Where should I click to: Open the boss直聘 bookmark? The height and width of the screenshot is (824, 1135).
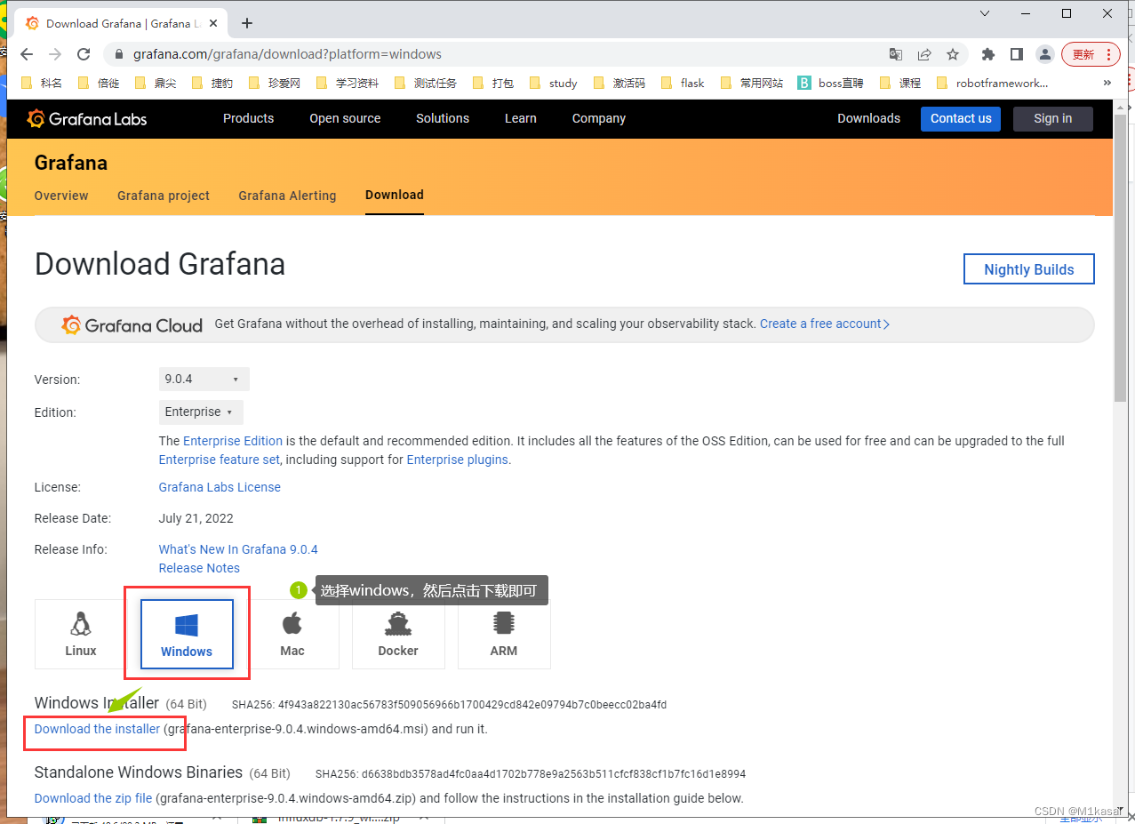coord(830,83)
